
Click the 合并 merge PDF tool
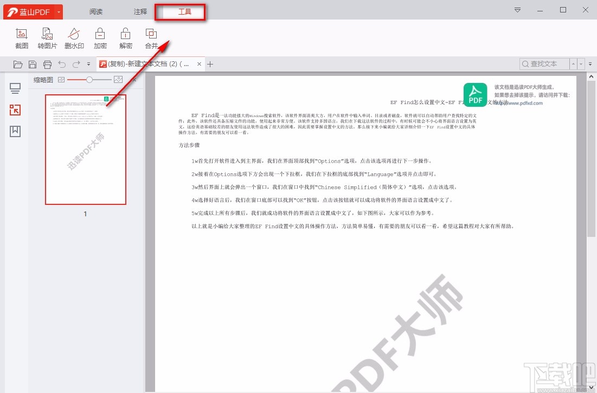coord(151,38)
